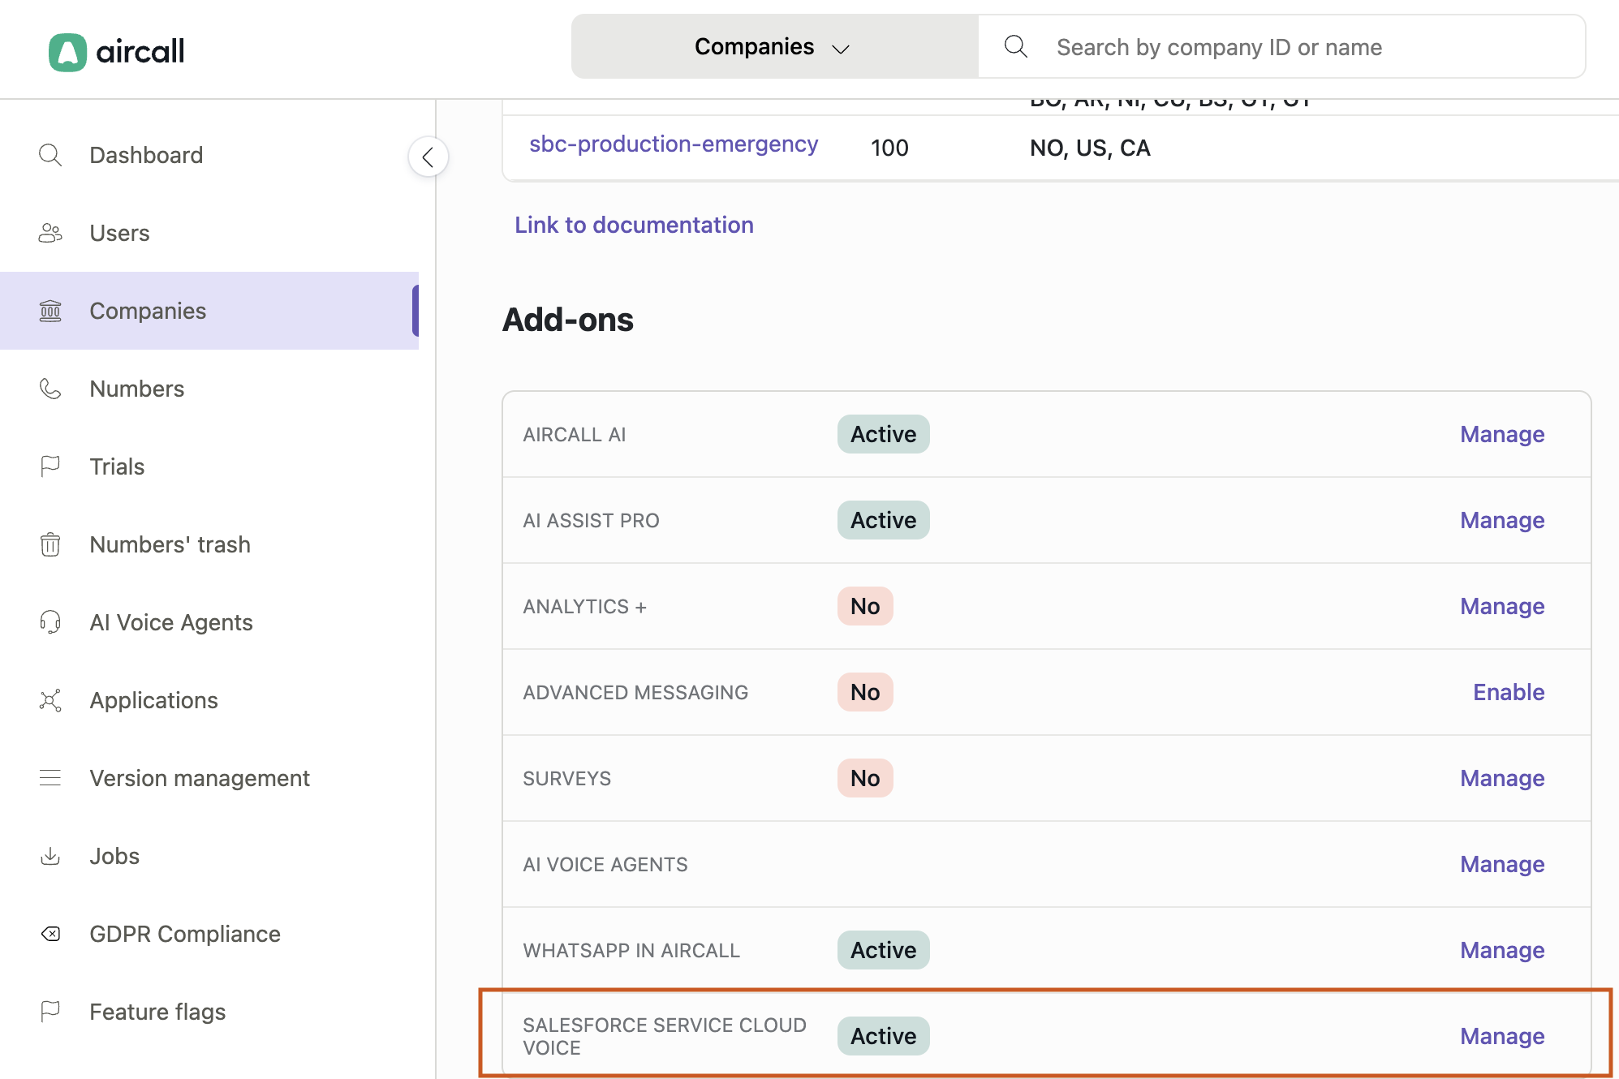This screenshot has height=1079, width=1619.
Task: Open GDPR Compliance in the sidebar
Action: [209, 934]
